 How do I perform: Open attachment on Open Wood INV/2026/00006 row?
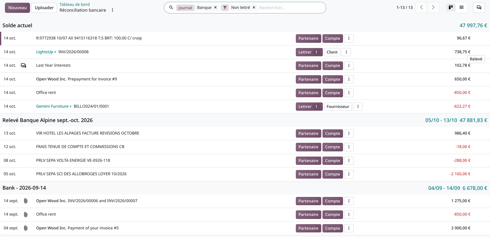[26, 201]
